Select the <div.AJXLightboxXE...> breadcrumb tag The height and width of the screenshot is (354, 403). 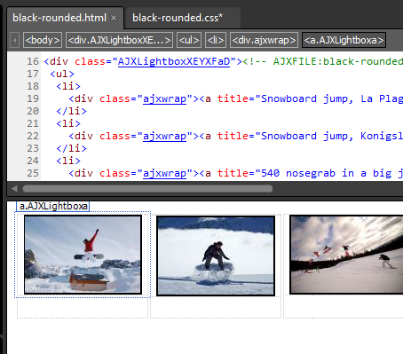pyautogui.click(x=119, y=40)
